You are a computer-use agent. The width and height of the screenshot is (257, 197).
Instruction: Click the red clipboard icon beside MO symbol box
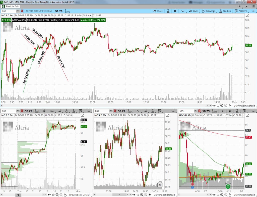pyautogui.click(x=22, y=11)
